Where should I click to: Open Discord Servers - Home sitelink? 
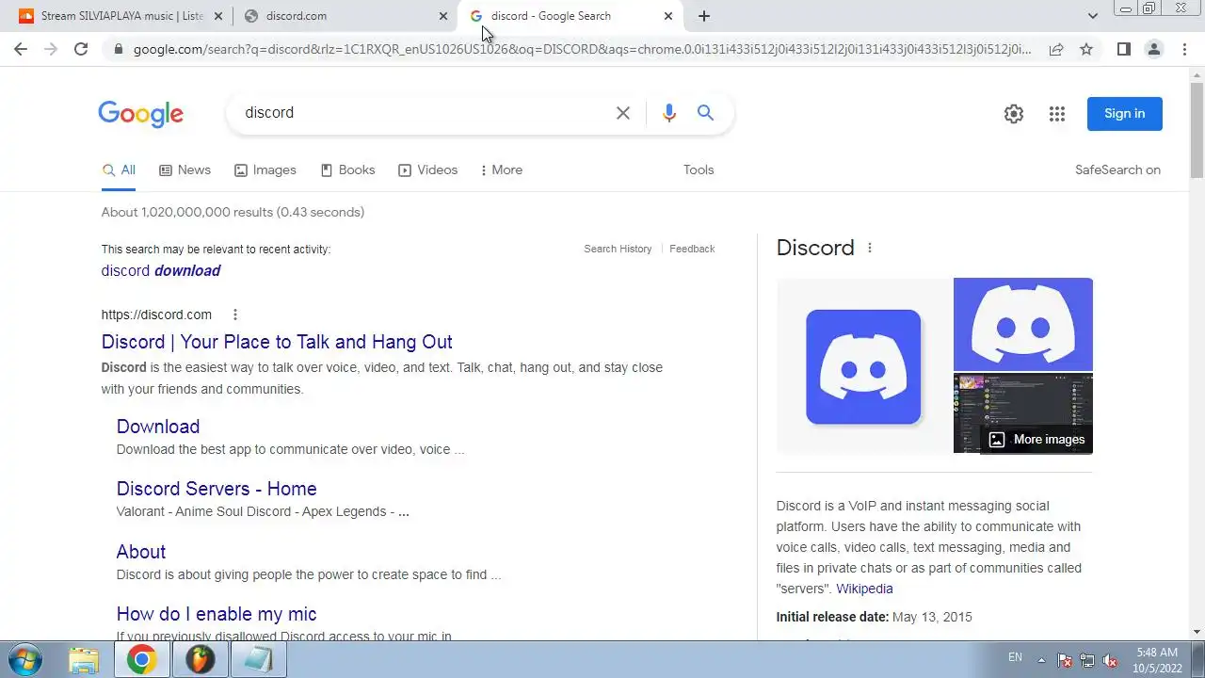point(217,489)
